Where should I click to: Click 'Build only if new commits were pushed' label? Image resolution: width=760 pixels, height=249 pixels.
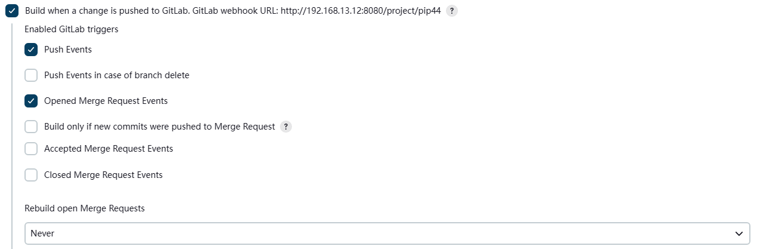(159, 127)
